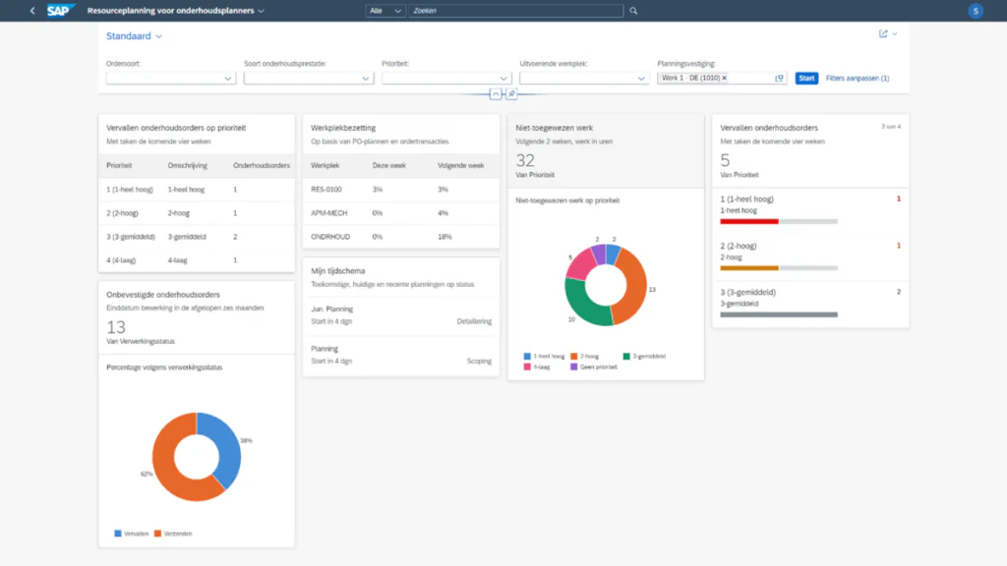Select the 3 (3-gemiddeld) table row

point(197,237)
